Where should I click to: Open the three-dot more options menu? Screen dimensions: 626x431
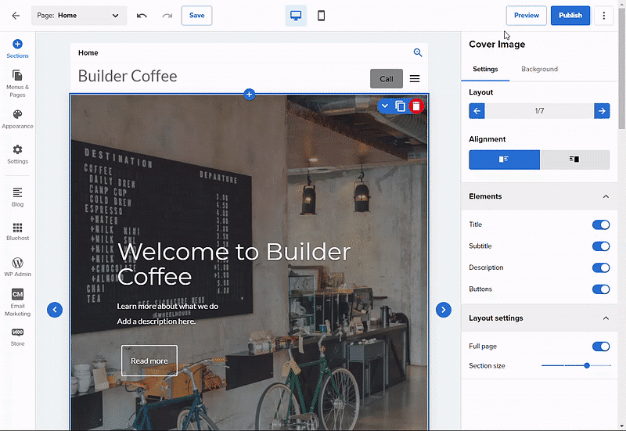pos(603,16)
